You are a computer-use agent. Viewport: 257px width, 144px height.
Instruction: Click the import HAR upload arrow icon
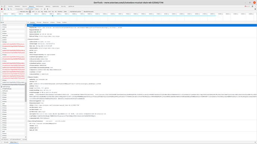point(45,9)
